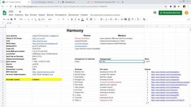
Task: Move document with the folder icon
Action: pyautogui.click(x=20, y=12)
